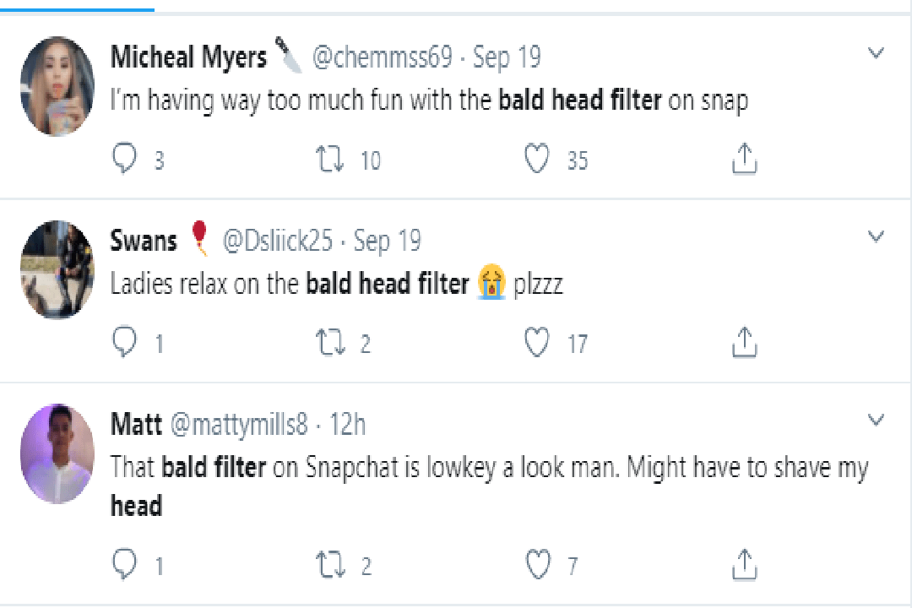Visit the @mattymills8 profile handle
Image resolution: width=912 pixels, height=608 pixels.
[x=239, y=424]
